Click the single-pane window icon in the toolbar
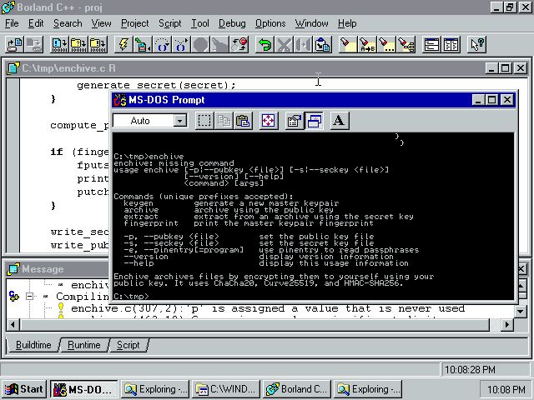This screenshot has width=534, height=400. (x=431, y=44)
